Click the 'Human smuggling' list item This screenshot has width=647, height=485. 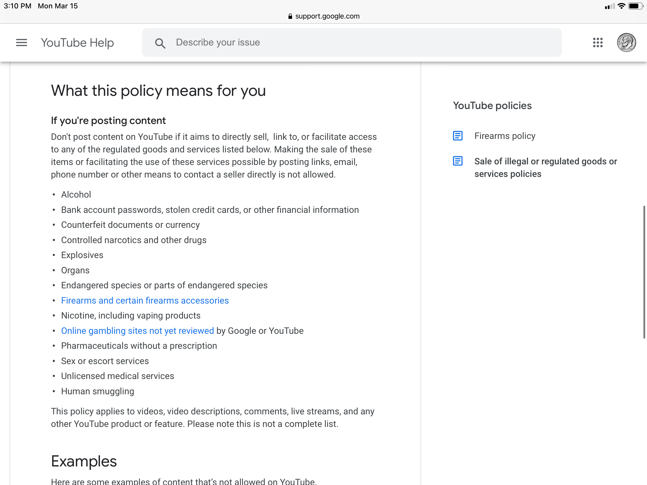click(98, 391)
